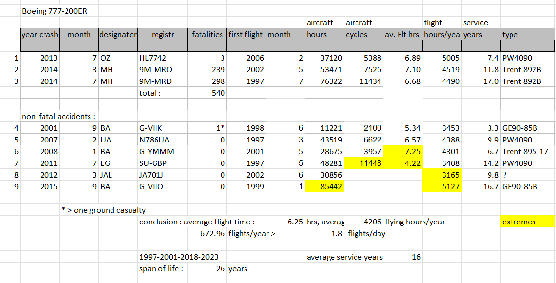This screenshot has height=283, width=556.
Task: Select aircraft hours cell 37120
Action: [x=324, y=58]
